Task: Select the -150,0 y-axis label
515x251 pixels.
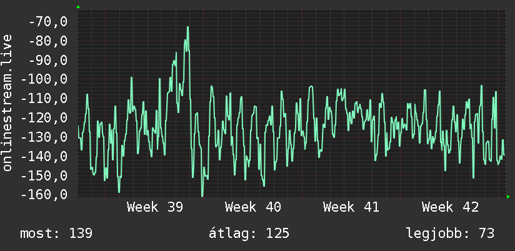Action: click(44, 175)
